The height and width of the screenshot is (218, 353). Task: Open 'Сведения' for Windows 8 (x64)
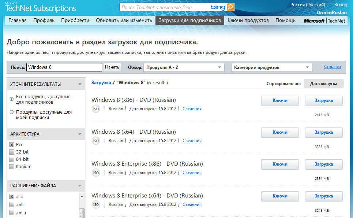click(192, 141)
